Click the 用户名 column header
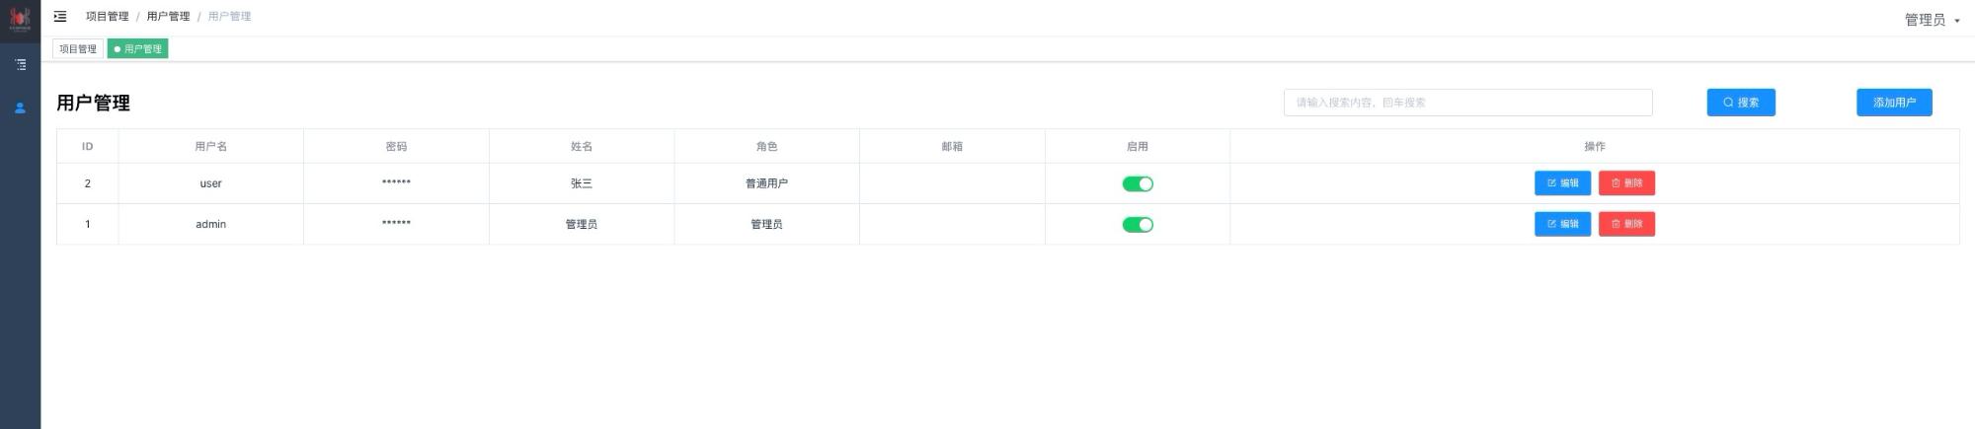Screen dimensions: 1975x429 click(x=210, y=146)
